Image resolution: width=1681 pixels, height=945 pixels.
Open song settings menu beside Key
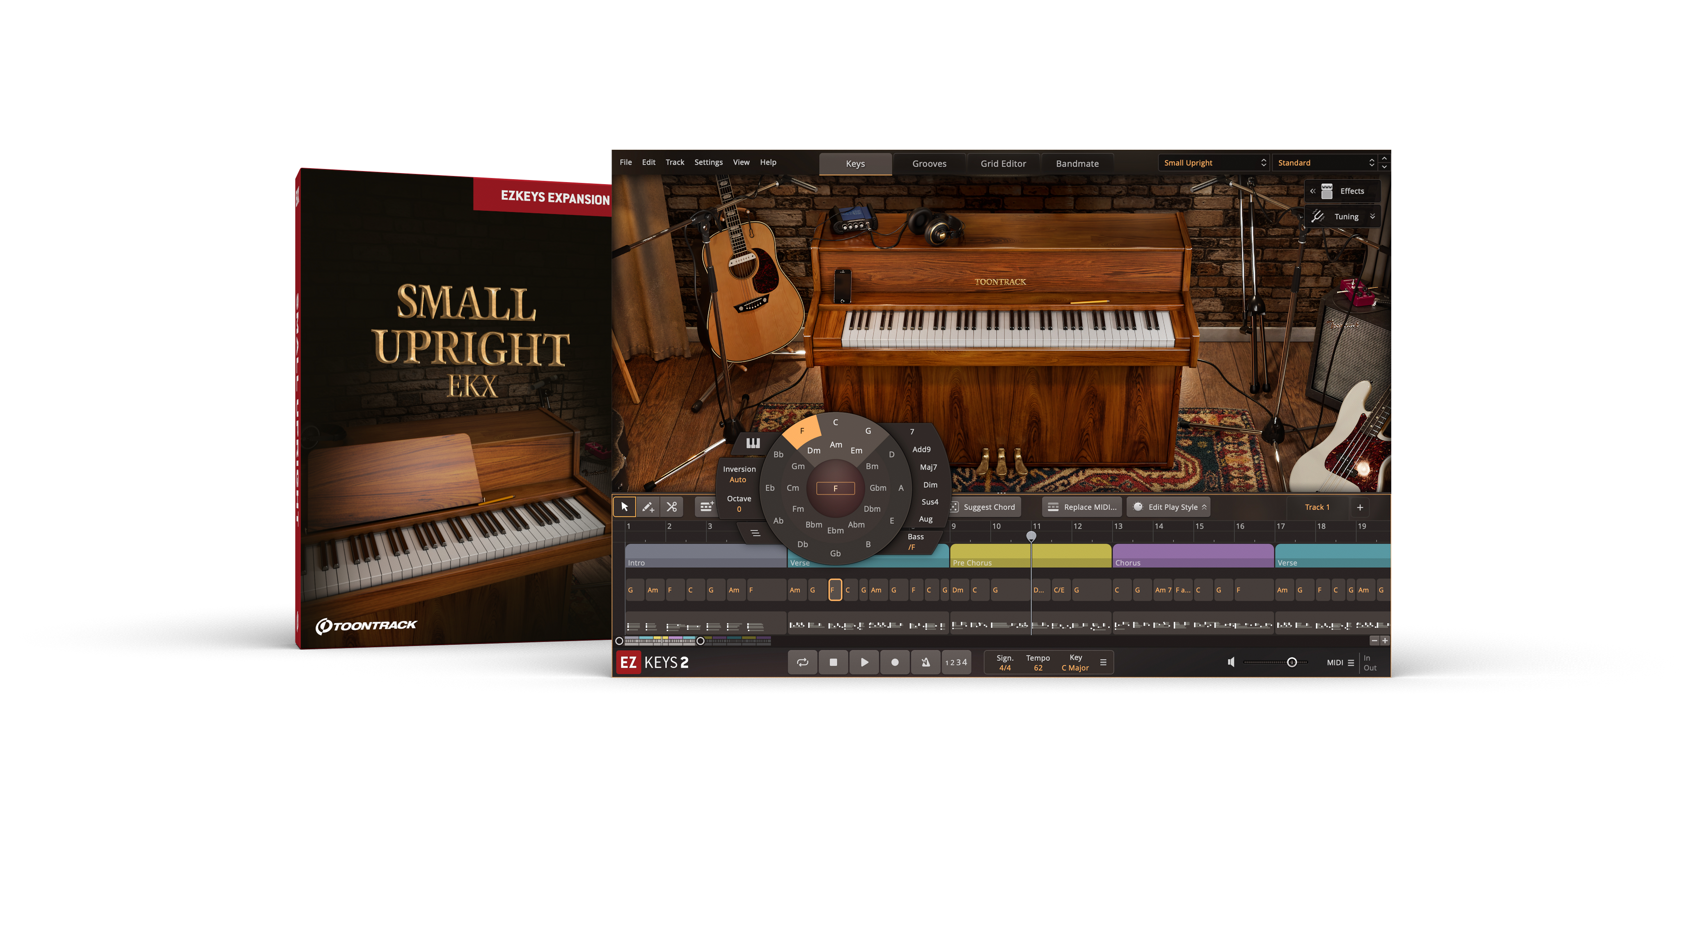[1103, 662]
